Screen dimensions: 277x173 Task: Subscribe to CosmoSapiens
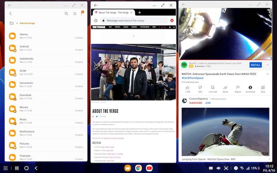(196, 103)
